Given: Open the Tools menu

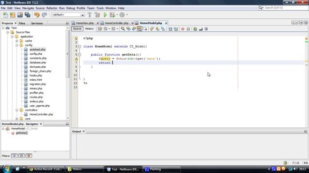Looking at the screenshot, I should pyautogui.click(x=100, y=8).
